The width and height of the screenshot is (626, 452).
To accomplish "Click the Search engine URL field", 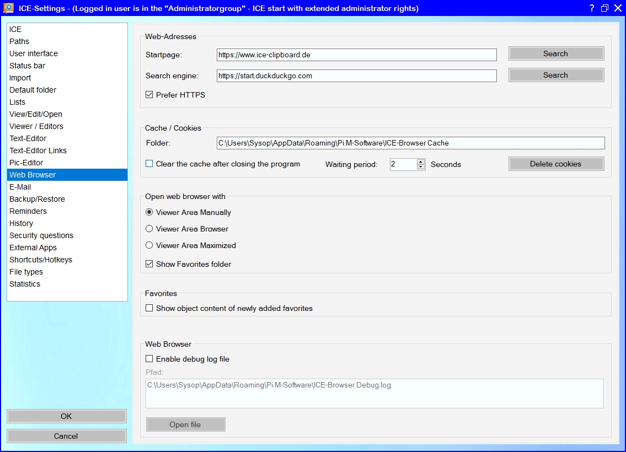I will [x=356, y=76].
